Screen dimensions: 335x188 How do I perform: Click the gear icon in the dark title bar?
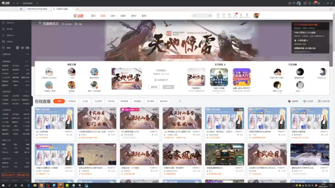[x=319, y=3]
